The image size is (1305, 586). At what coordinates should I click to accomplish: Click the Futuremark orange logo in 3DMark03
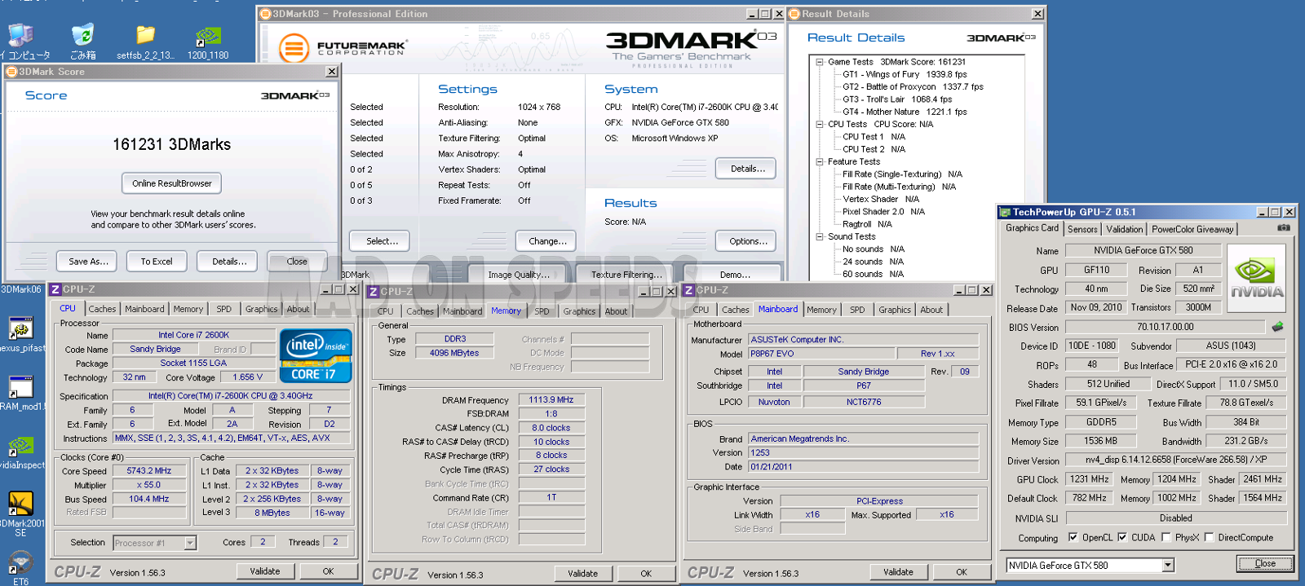pos(294,47)
